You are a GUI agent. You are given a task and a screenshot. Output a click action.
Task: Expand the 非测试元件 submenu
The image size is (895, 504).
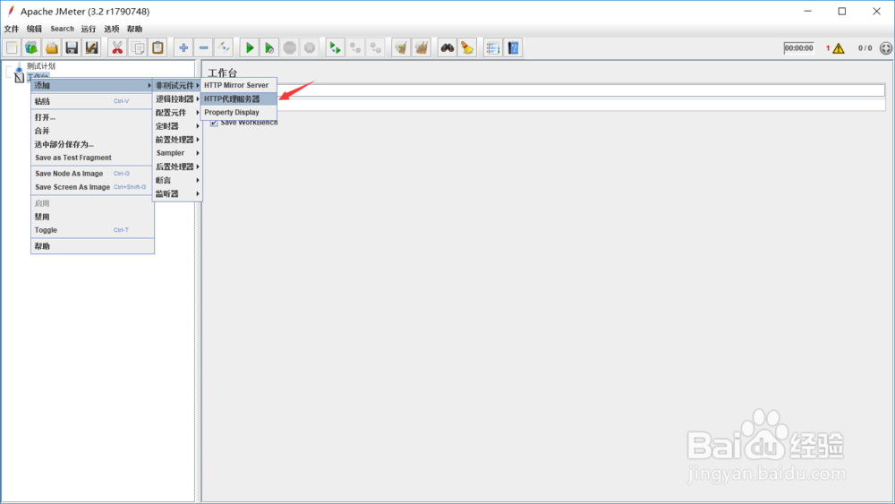[177, 85]
